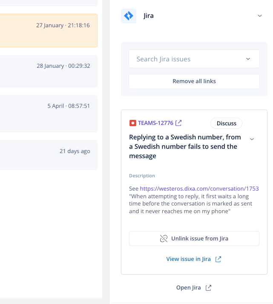Screen dimensions: 273x304
Task: Open the TEAMS-12776 issue link
Action: (x=155, y=123)
